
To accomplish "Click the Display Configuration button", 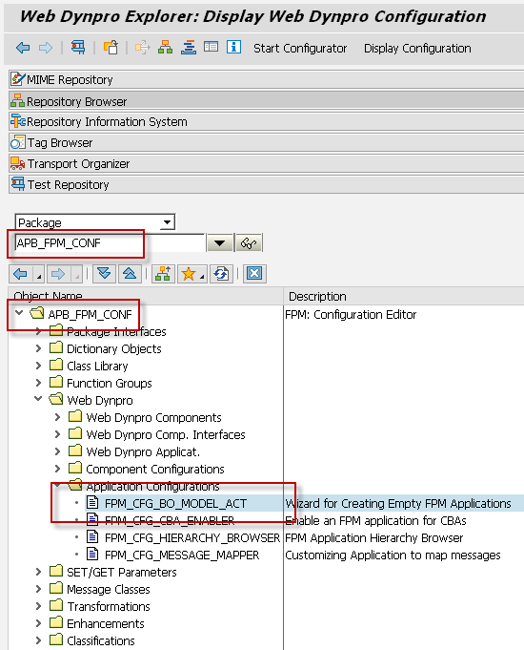I will 417,49.
